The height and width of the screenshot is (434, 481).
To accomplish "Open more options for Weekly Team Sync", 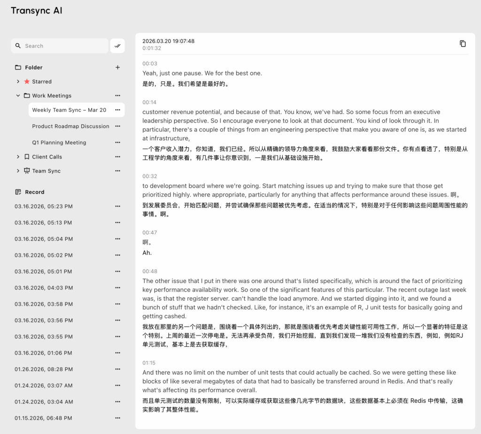I will [117, 110].
